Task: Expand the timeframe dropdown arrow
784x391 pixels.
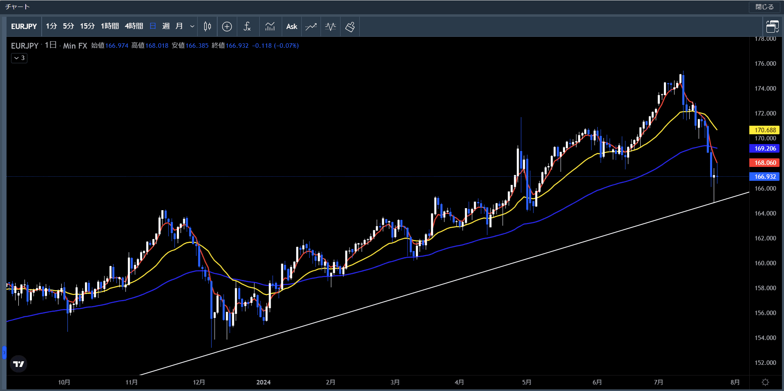Action: click(192, 27)
